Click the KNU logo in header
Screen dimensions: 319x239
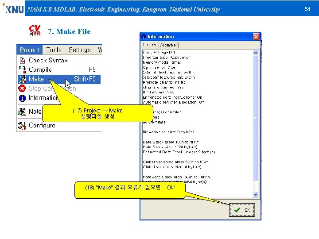click(13, 8)
